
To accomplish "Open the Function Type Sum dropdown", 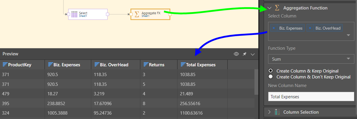I will point(311,59).
